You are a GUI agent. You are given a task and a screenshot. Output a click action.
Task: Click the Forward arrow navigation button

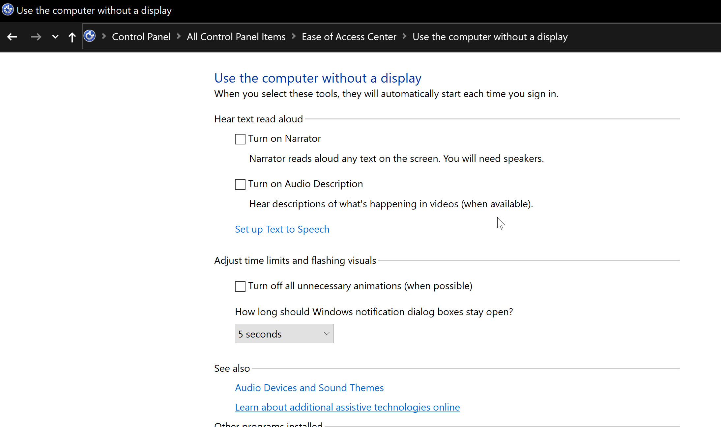click(x=36, y=37)
